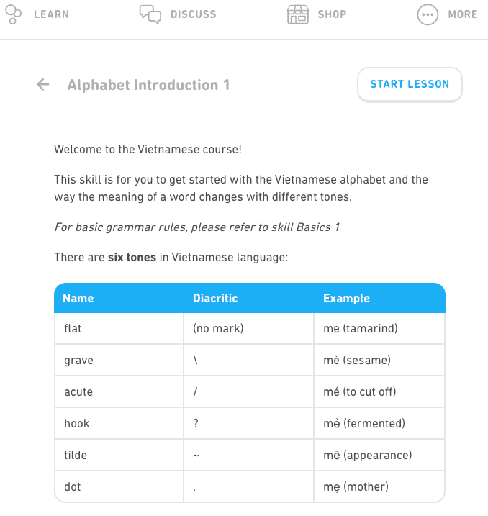The image size is (488, 516).
Task: Click the Example column header
Action: [x=346, y=298]
